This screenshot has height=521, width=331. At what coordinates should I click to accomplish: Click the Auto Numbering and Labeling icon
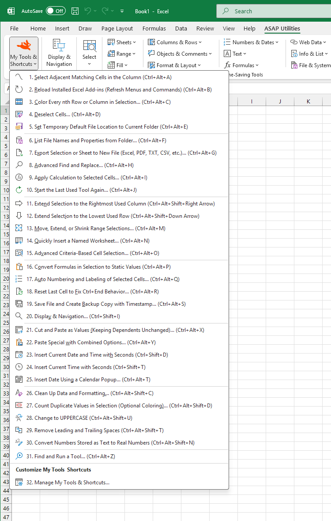[19, 279]
